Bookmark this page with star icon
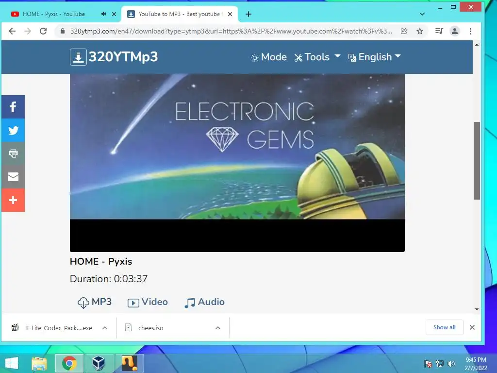 420,31
